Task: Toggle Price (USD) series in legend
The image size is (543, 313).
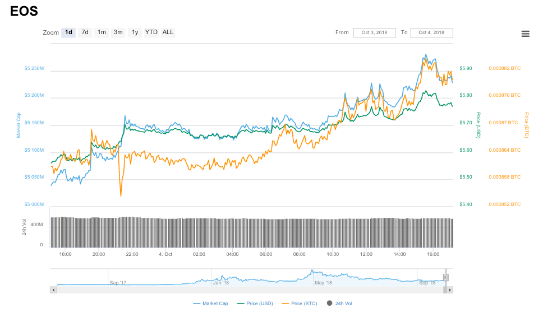Action: pos(255,303)
